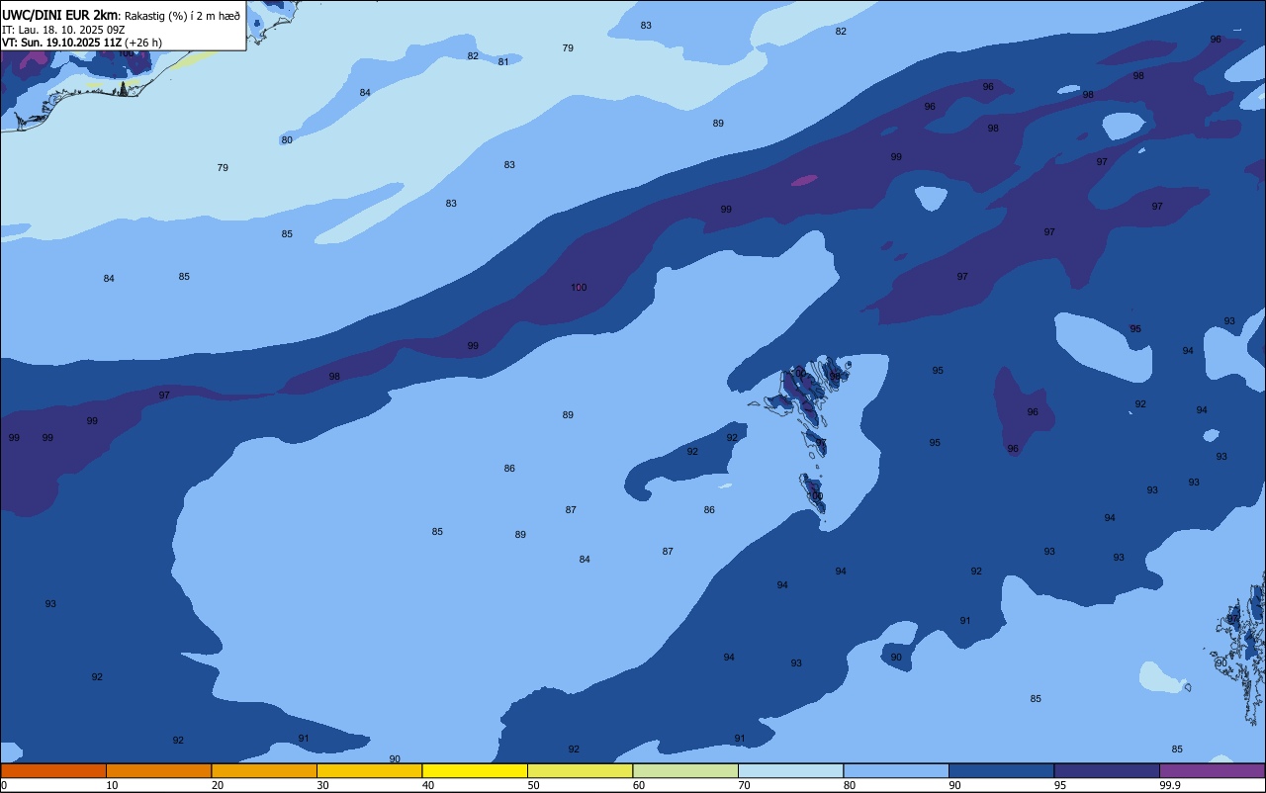Click the pale green 60–70 legend swatch
The width and height of the screenshot is (1266, 793).
pyautogui.click(x=685, y=770)
